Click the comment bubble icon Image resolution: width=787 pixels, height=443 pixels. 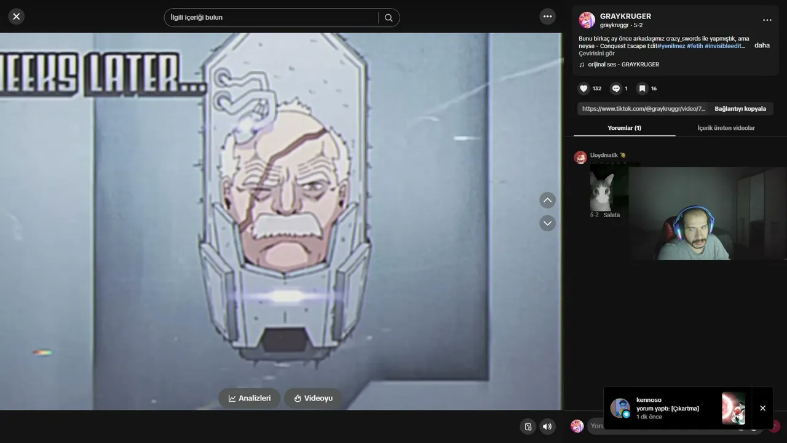pyautogui.click(x=615, y=89)
